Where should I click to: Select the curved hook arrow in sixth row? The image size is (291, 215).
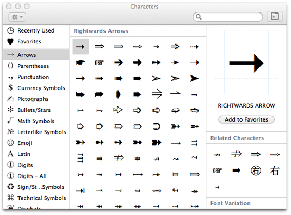(156, 127)
